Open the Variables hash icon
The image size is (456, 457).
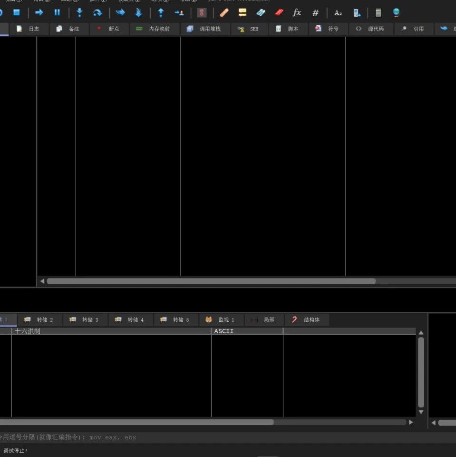315,13
